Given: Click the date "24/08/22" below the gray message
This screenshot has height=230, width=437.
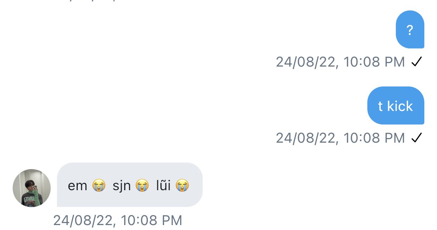Looking at the screenshot, I should (x=84, y=221).
